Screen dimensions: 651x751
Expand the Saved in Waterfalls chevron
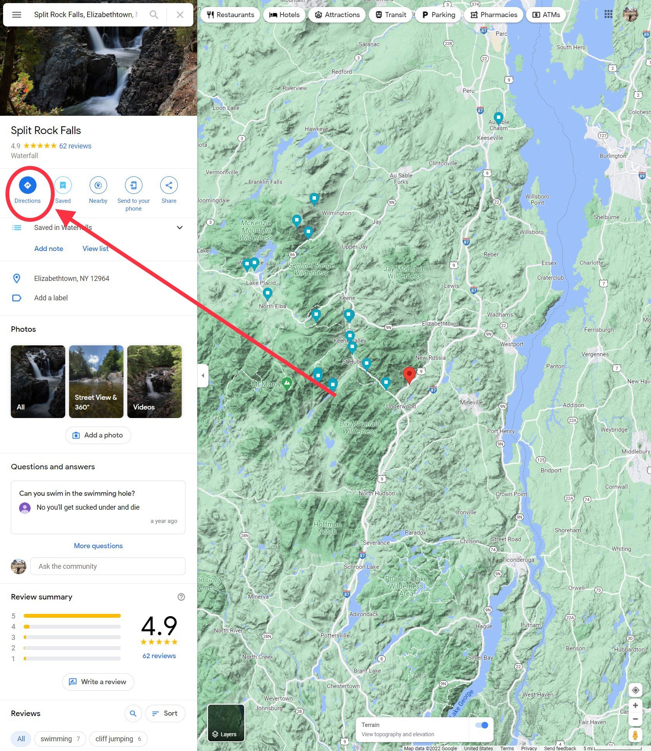point(180,228)
